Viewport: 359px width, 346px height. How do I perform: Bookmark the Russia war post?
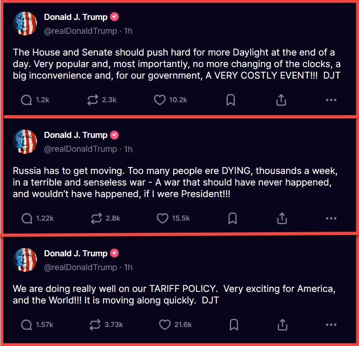(233, 218)
